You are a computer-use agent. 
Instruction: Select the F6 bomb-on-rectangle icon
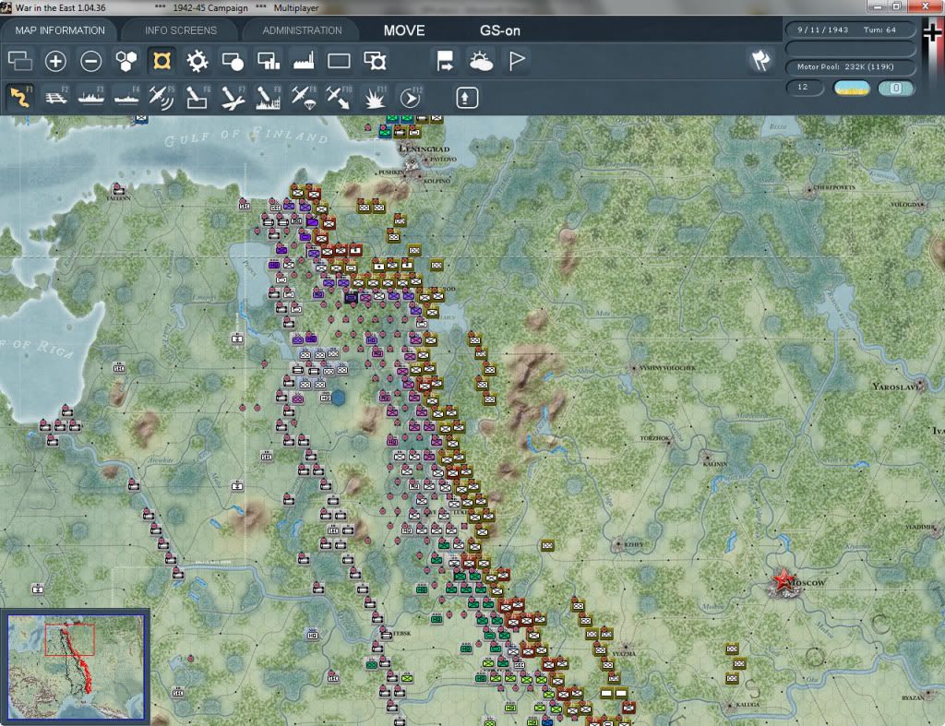coord(197,97)
